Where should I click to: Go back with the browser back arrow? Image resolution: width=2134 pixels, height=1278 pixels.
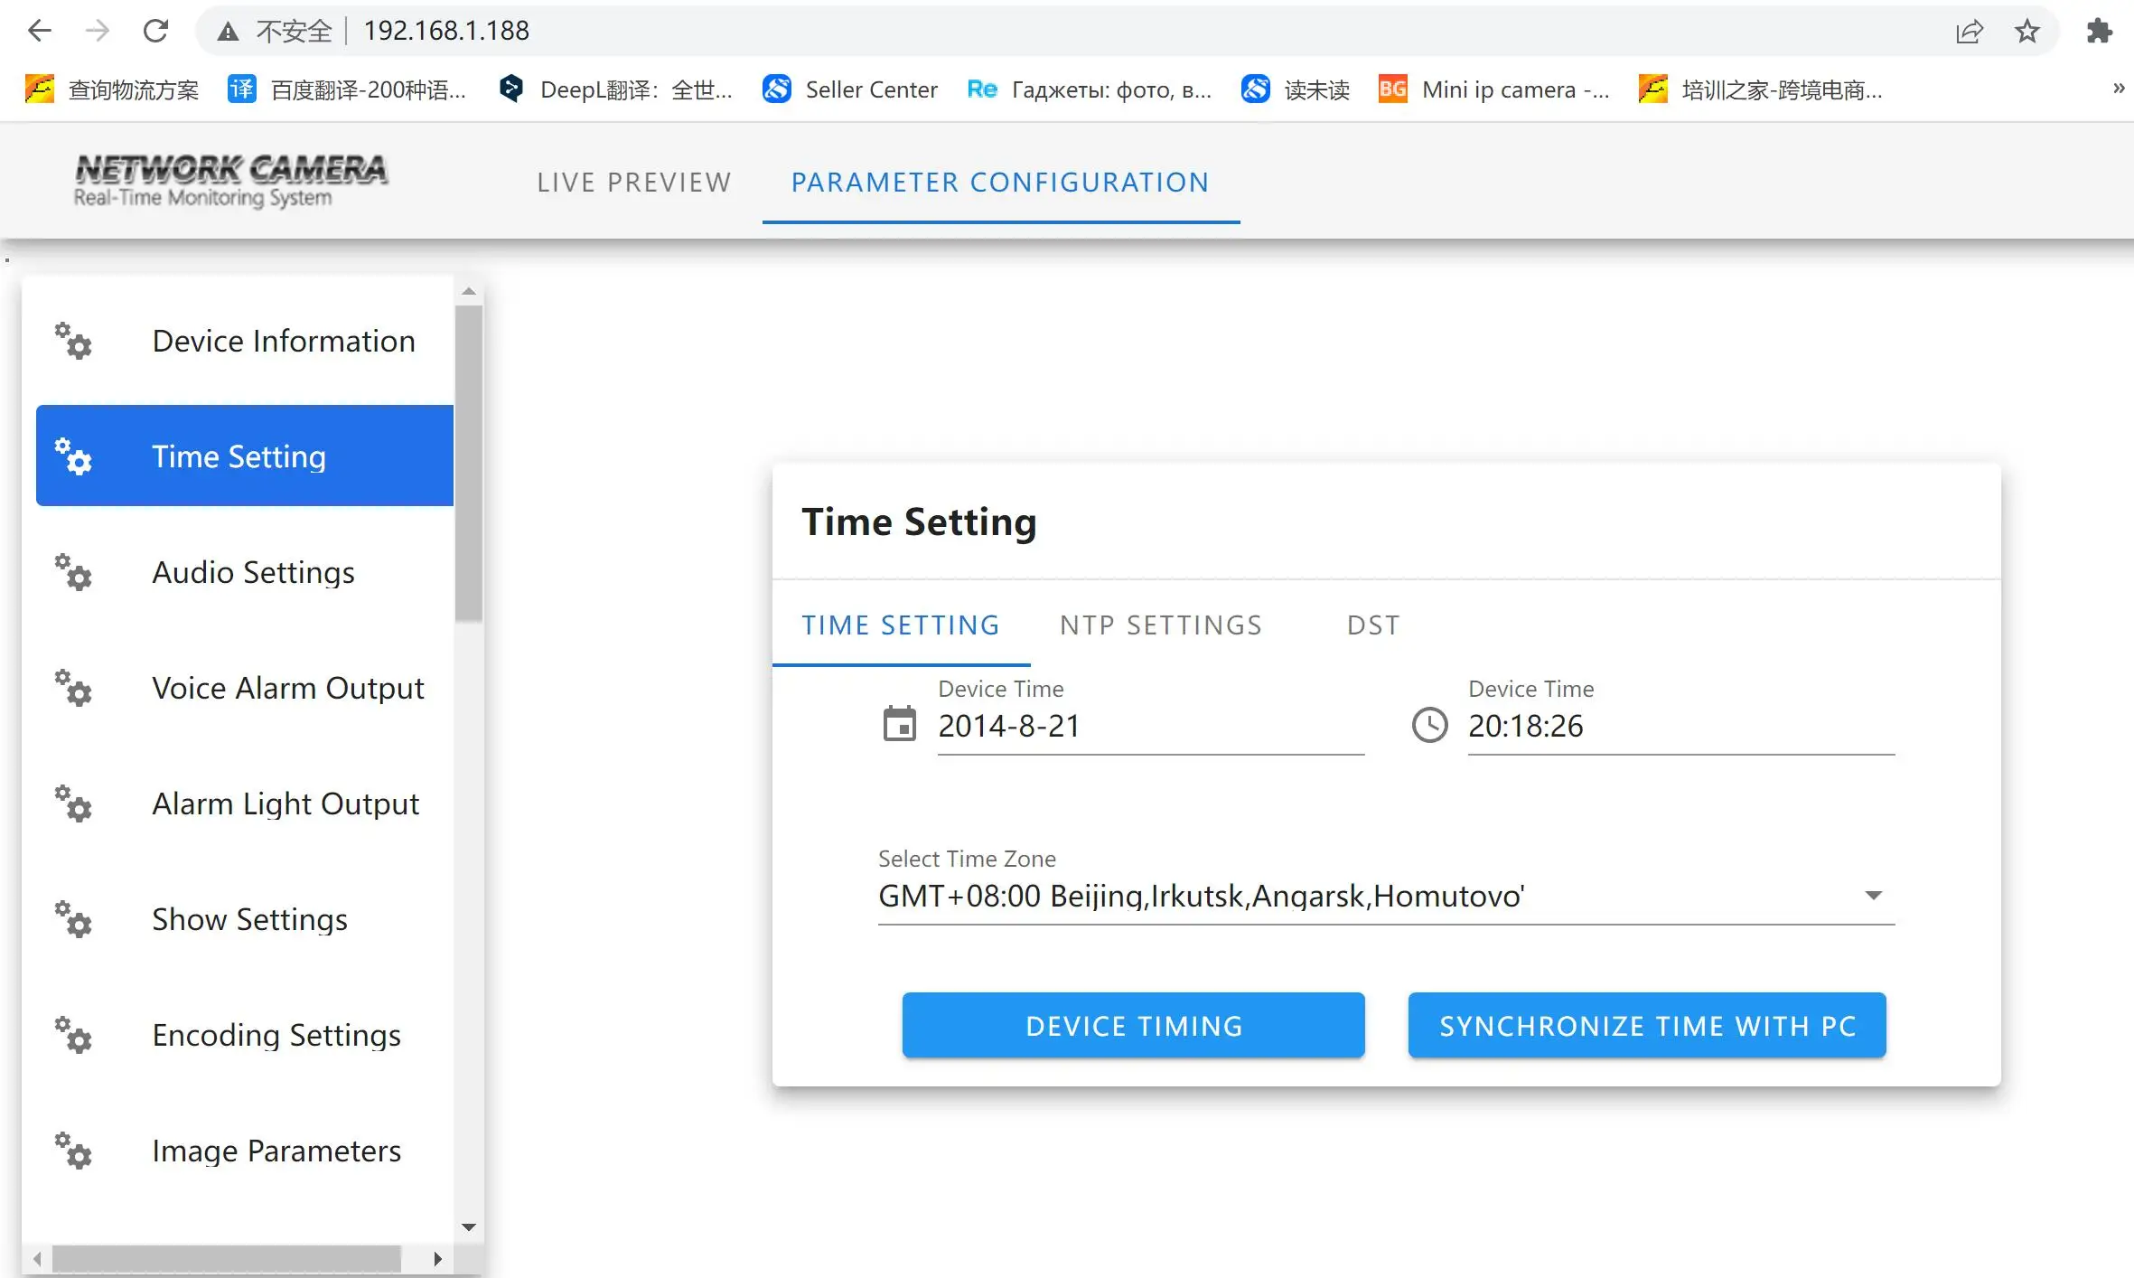39,31
